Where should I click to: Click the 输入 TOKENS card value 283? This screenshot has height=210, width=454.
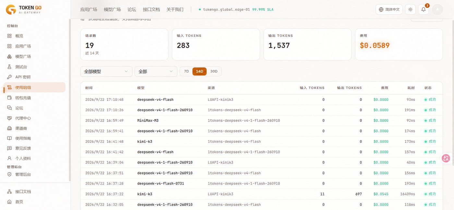pos(183,45)
